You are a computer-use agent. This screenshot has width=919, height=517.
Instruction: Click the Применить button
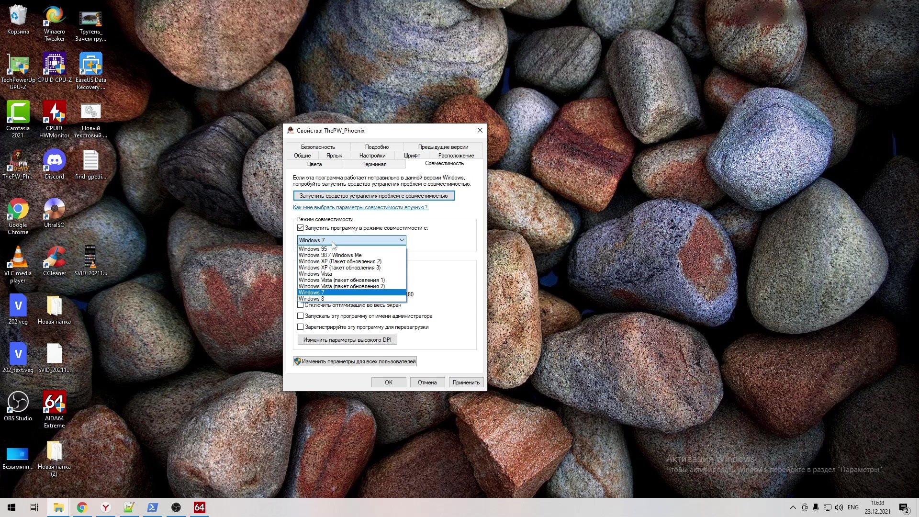point(466,382)
